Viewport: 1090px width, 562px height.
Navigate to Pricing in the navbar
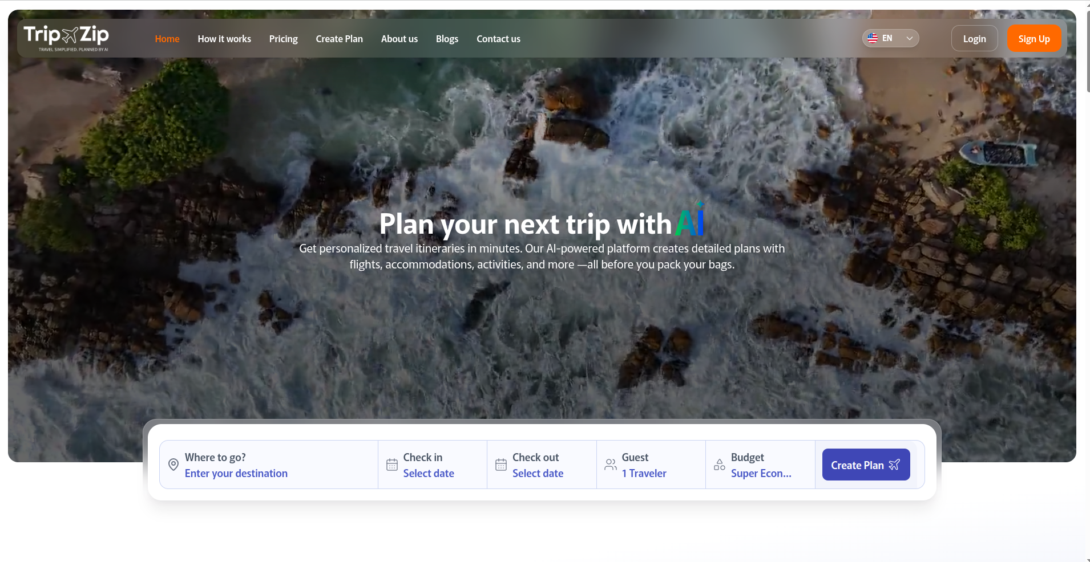click(x=284, y=39)
